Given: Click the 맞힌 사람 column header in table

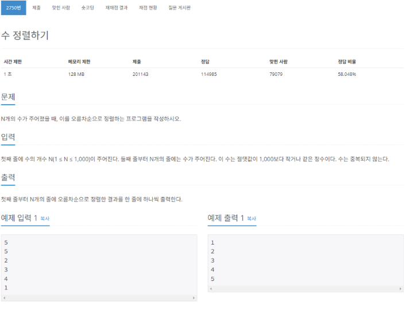Looking at the screenshot, I should 279,61.
